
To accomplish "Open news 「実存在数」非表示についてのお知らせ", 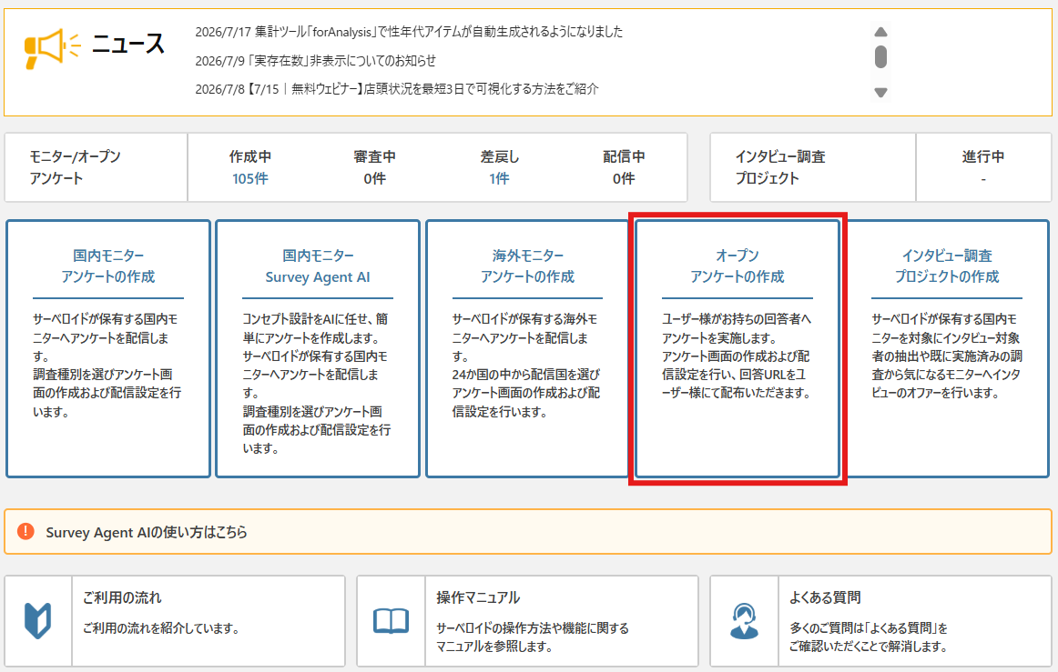I will point(316,61).
